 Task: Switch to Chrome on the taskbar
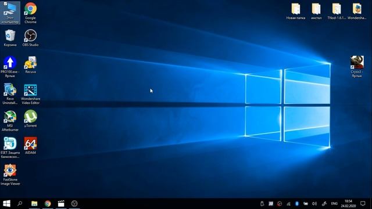click(48, 204)
